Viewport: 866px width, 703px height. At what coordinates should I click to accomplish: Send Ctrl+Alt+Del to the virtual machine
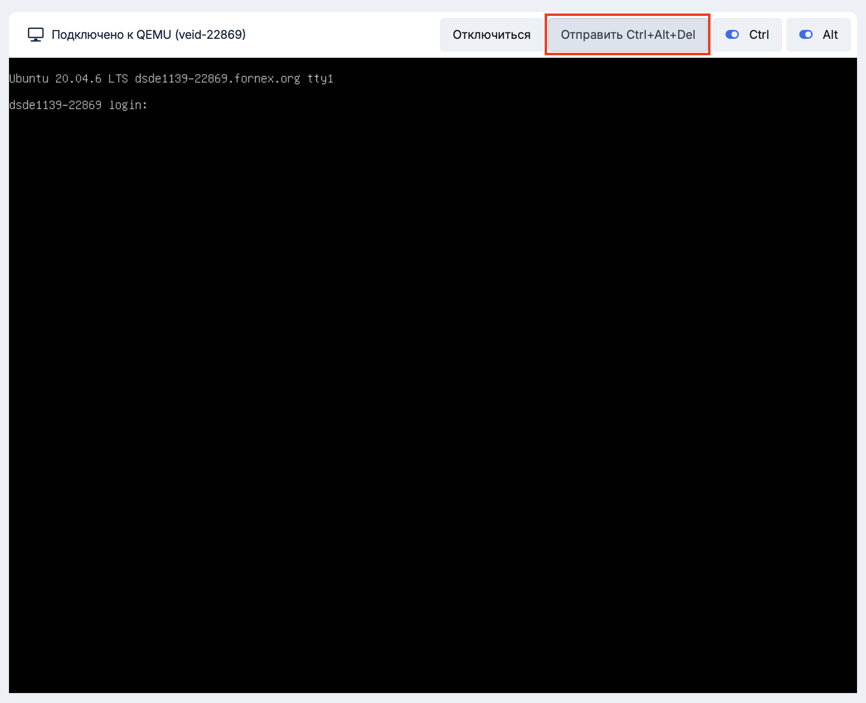click(627, 35)
